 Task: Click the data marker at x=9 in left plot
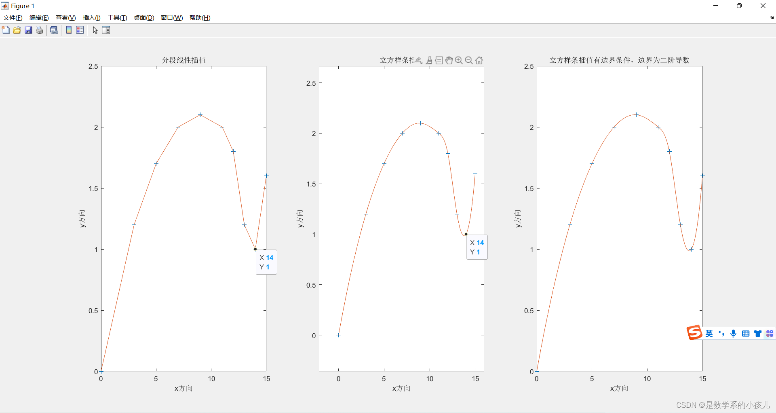200,115
